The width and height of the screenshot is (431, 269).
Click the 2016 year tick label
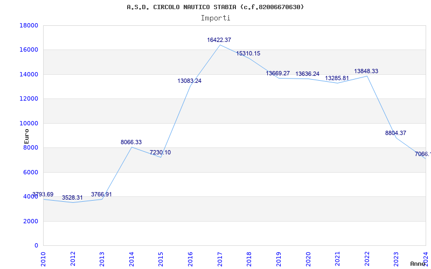[x=191, y=259]
